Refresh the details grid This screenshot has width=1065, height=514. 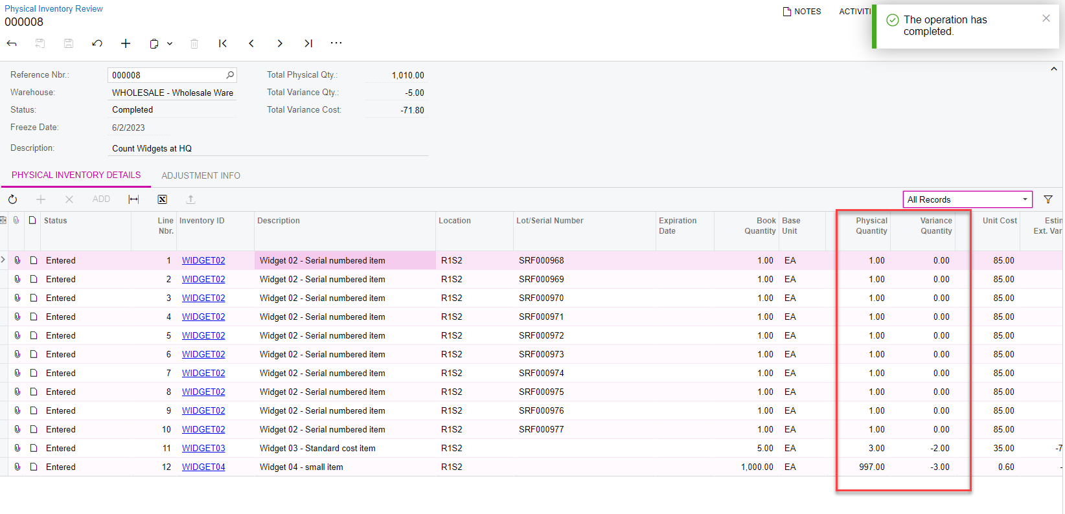point(12,199)
